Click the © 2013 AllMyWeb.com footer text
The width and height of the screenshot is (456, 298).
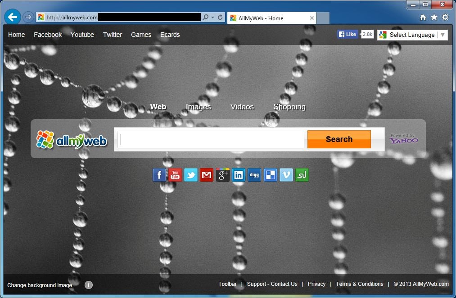[421, 284]
